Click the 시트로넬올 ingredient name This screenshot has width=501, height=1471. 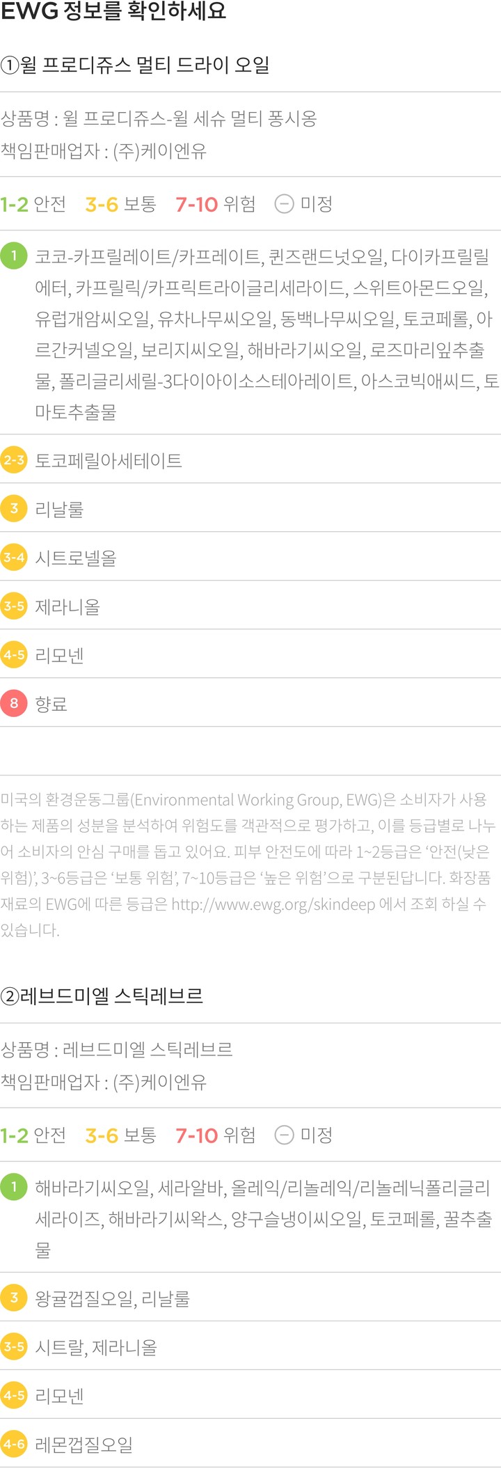coord(76,558)
